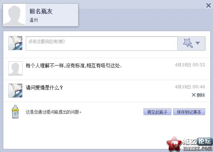
Task: Click the gray silhouette avatar of the replier
Action: pos(15,69)
